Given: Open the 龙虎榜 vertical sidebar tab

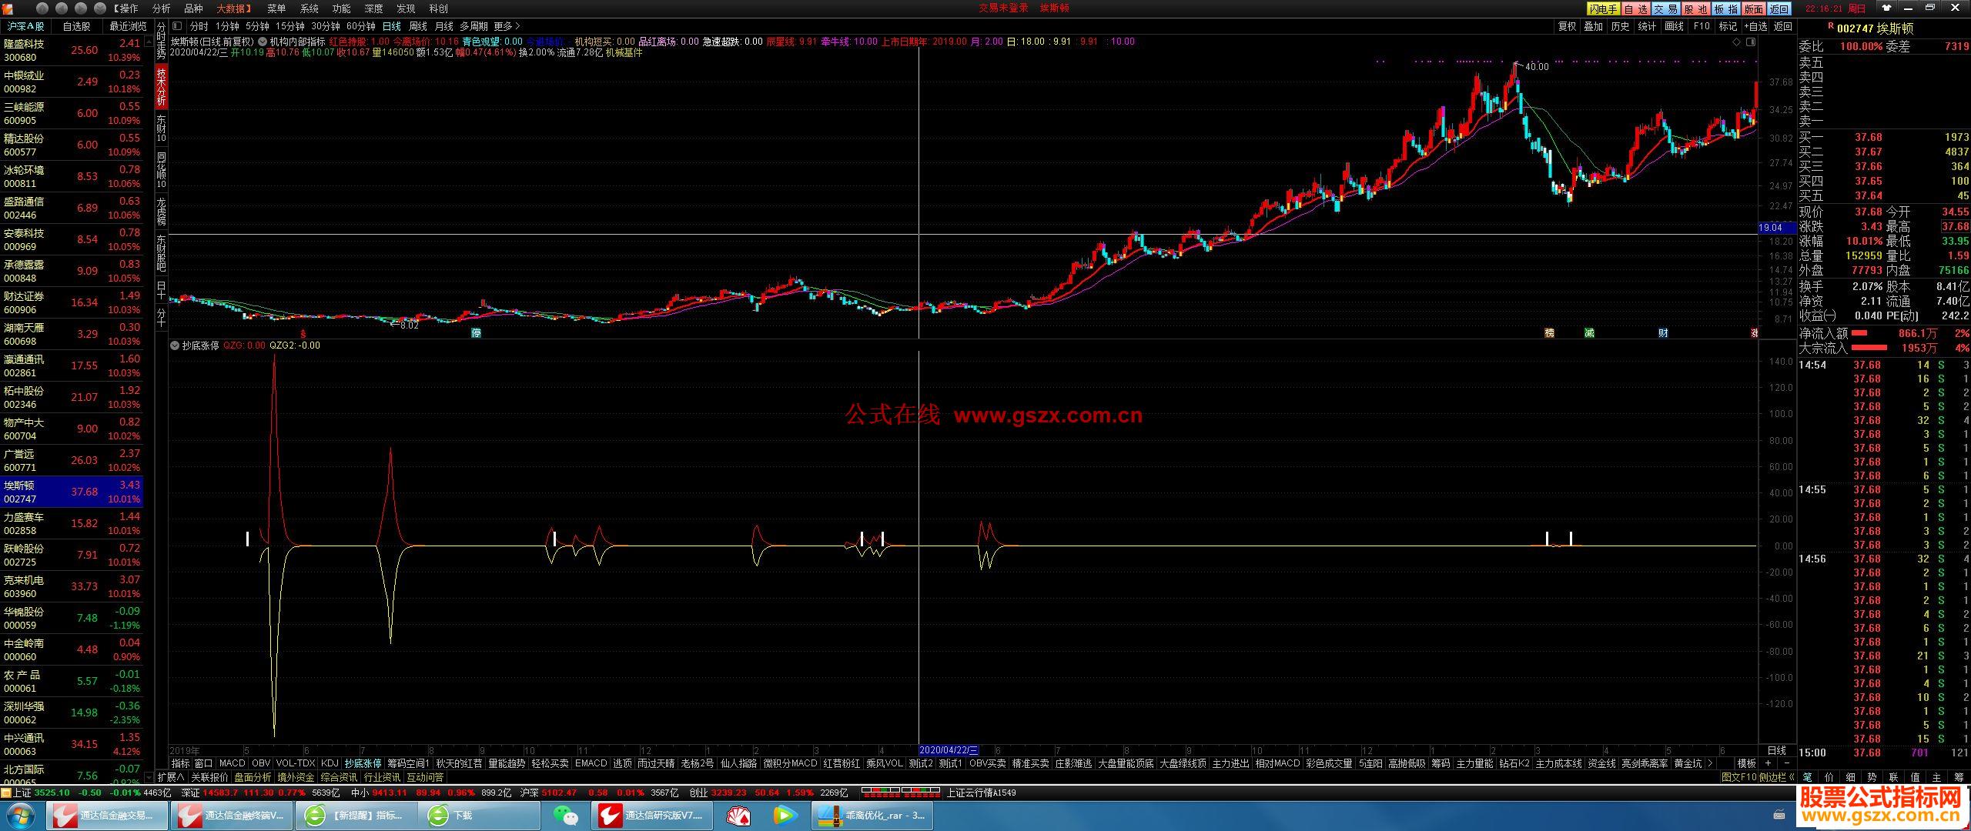Looking at the screenshot, I should 161,211.
